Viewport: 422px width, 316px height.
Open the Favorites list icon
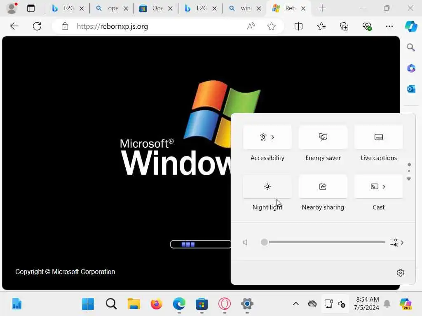[321, 26]
